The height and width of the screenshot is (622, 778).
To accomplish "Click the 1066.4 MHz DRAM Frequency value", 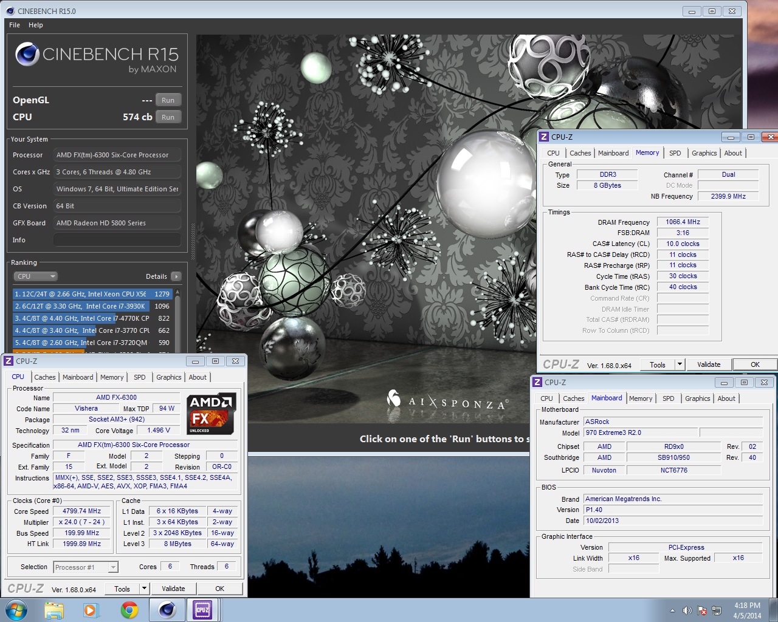I will coord(683,222).
